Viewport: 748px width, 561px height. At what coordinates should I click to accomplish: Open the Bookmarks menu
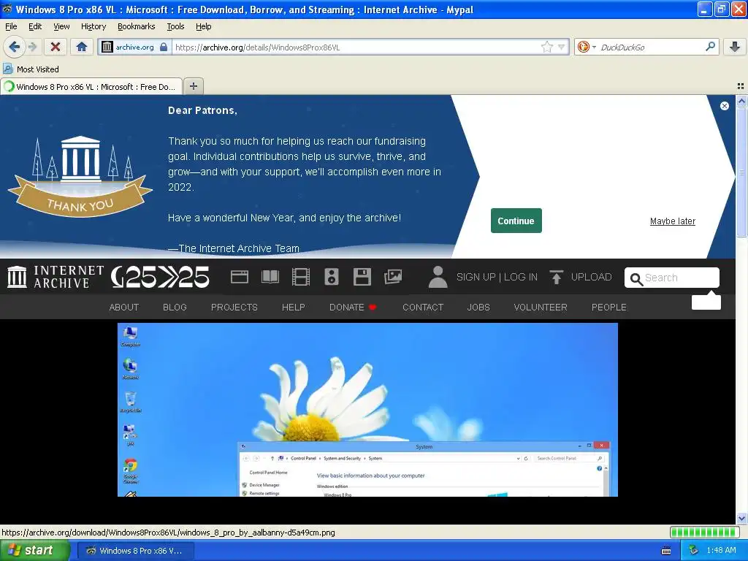pos(136,26)
